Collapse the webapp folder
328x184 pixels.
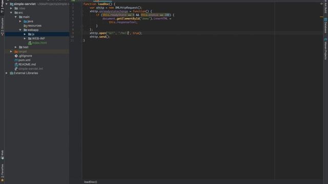pos(20,30)
